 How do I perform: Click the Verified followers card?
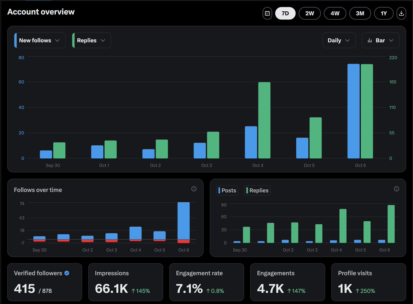tap(45, 282)
